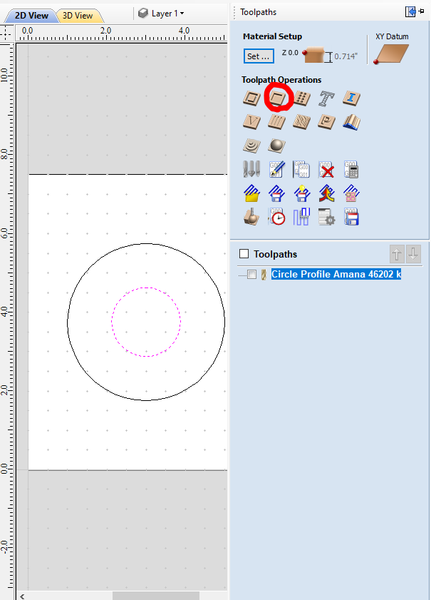Open the Texture toolpath tool
431x600 pixels.
(301, 122)
